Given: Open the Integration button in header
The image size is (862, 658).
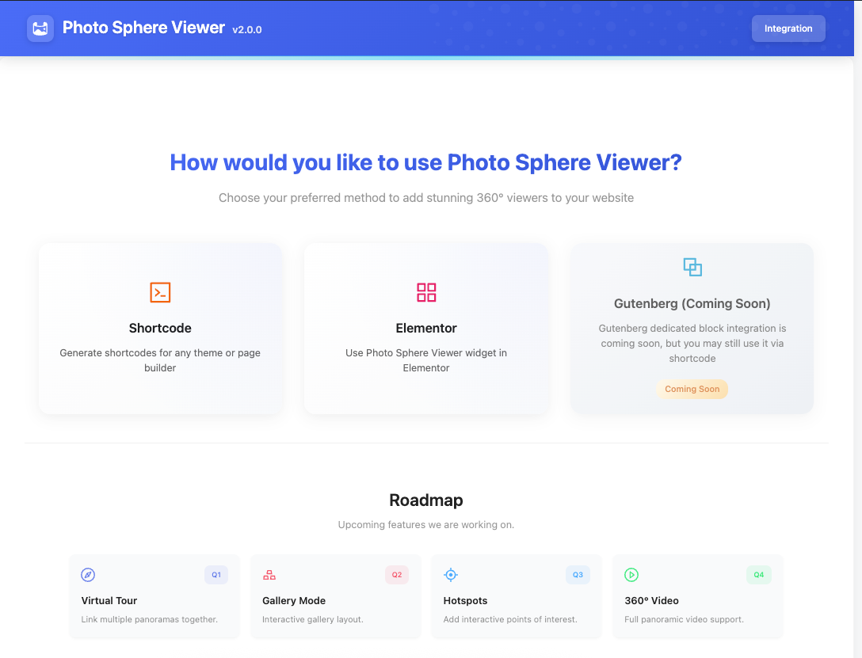Looking at the screenshot, I should [788, 29].
